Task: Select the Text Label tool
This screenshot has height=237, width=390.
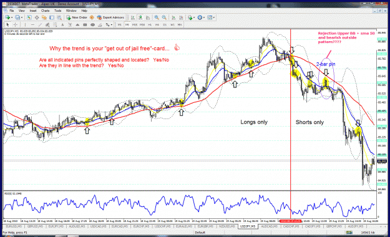Action: [x=70, y=24]
